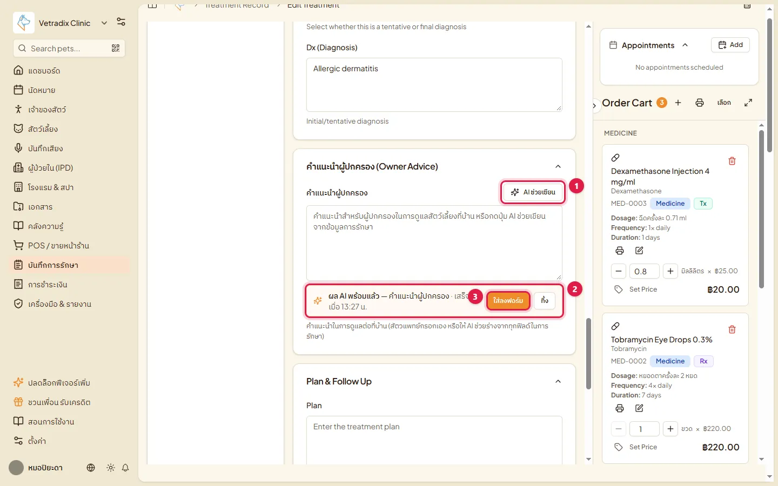
Task: Print the Dexamethasone medicine label
Action: point(620,251)
